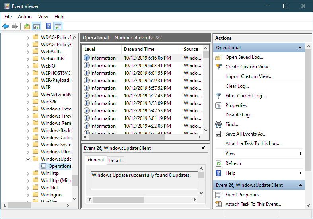This screenshot has height=219, width=313.
Task: Click Disable Log action
Action: pyautogui.click(x=237, y=115)
